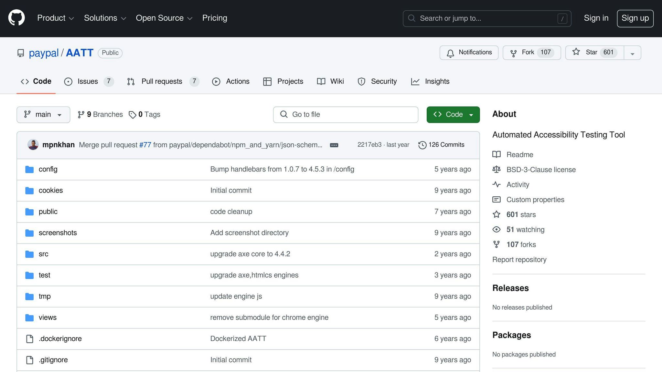662x372 pixels.
Task: Click the watching eye icon
Action: pyautogui.click(x=496, y=230)
